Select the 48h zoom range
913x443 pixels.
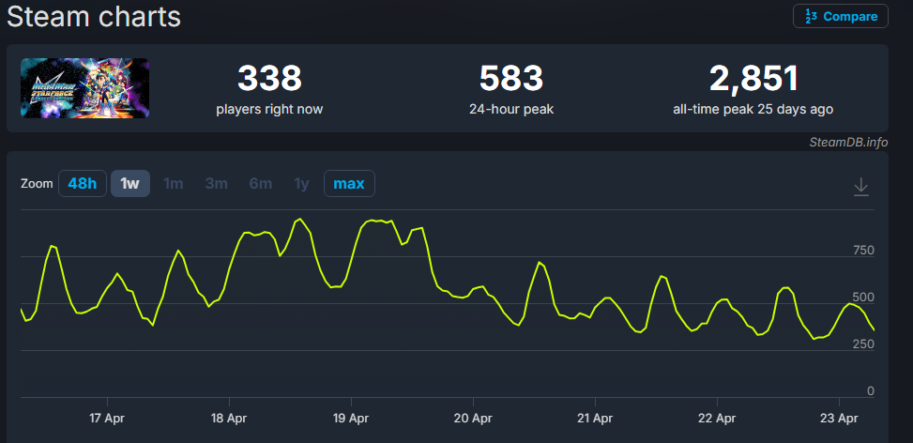tap(82, 184)
